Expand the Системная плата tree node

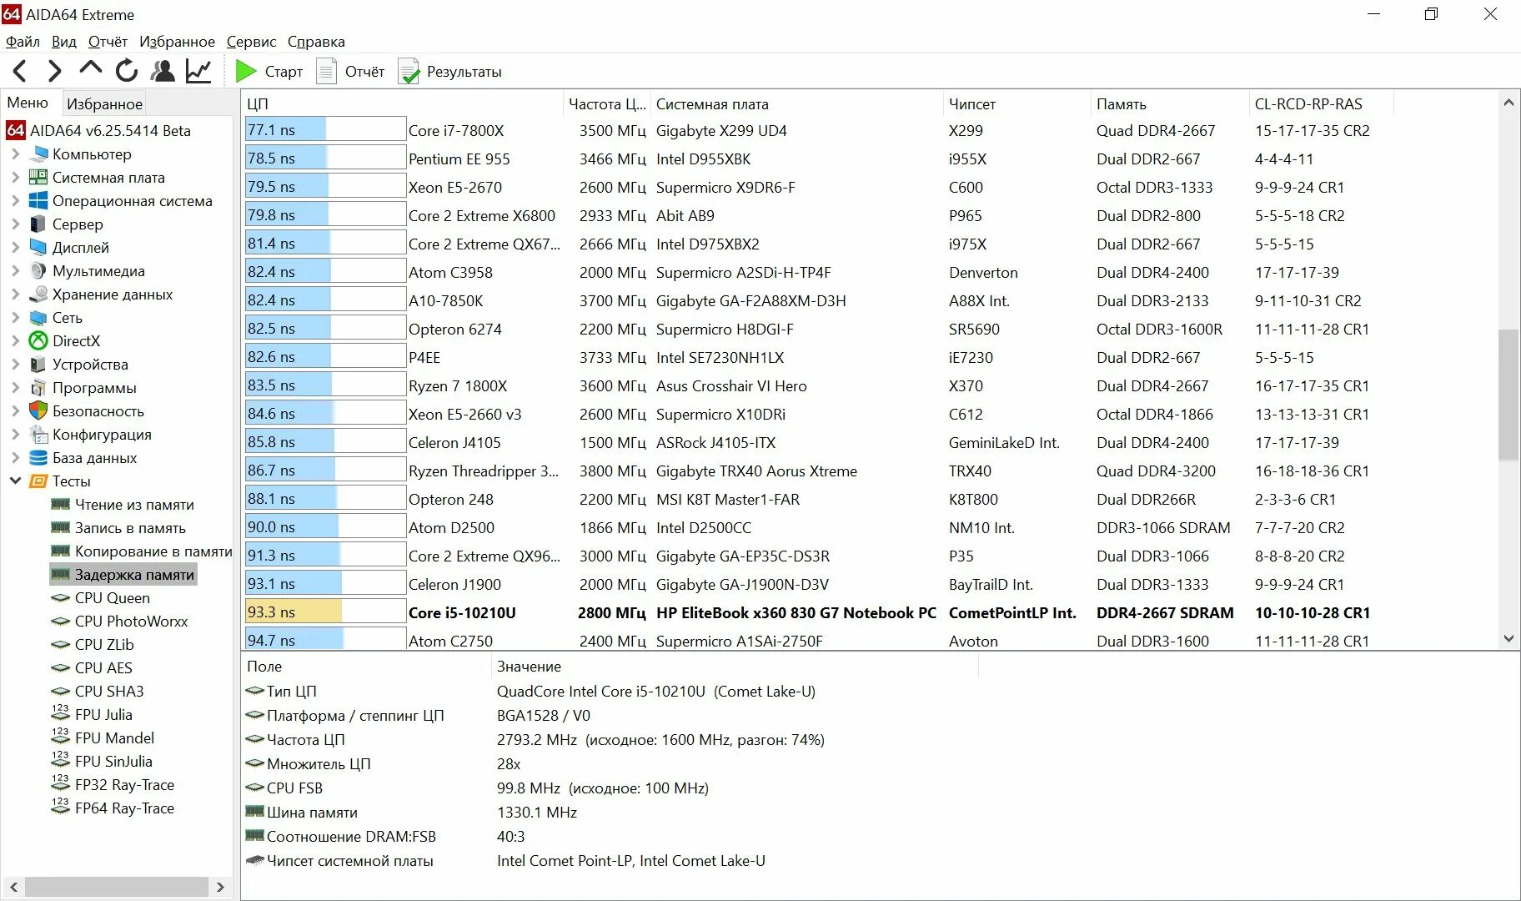pyautogui.click(x=15, y=178)
